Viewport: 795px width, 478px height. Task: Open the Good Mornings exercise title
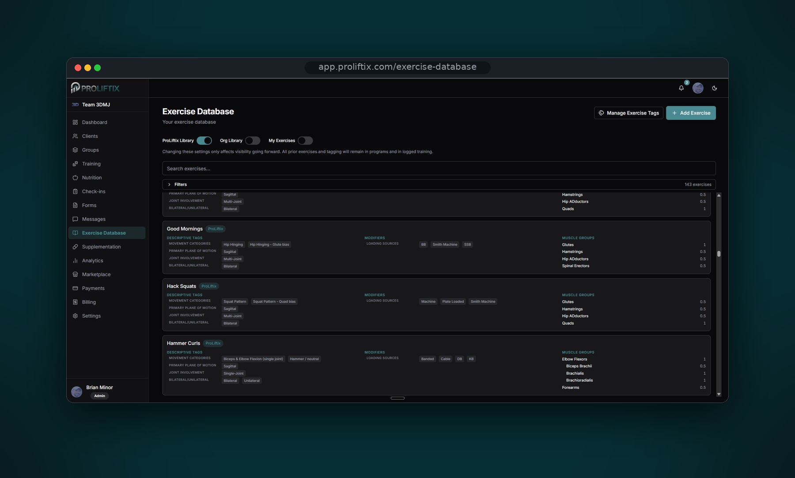[185, 229]
